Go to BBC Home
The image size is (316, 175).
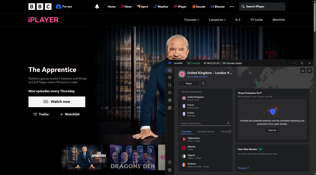tap(111, 7)
